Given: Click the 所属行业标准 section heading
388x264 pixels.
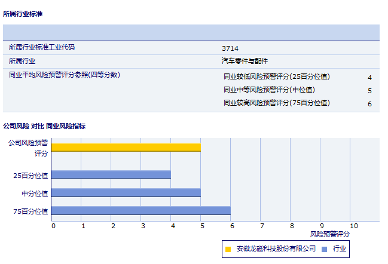Looking at the screenshot, I should 23,13.
